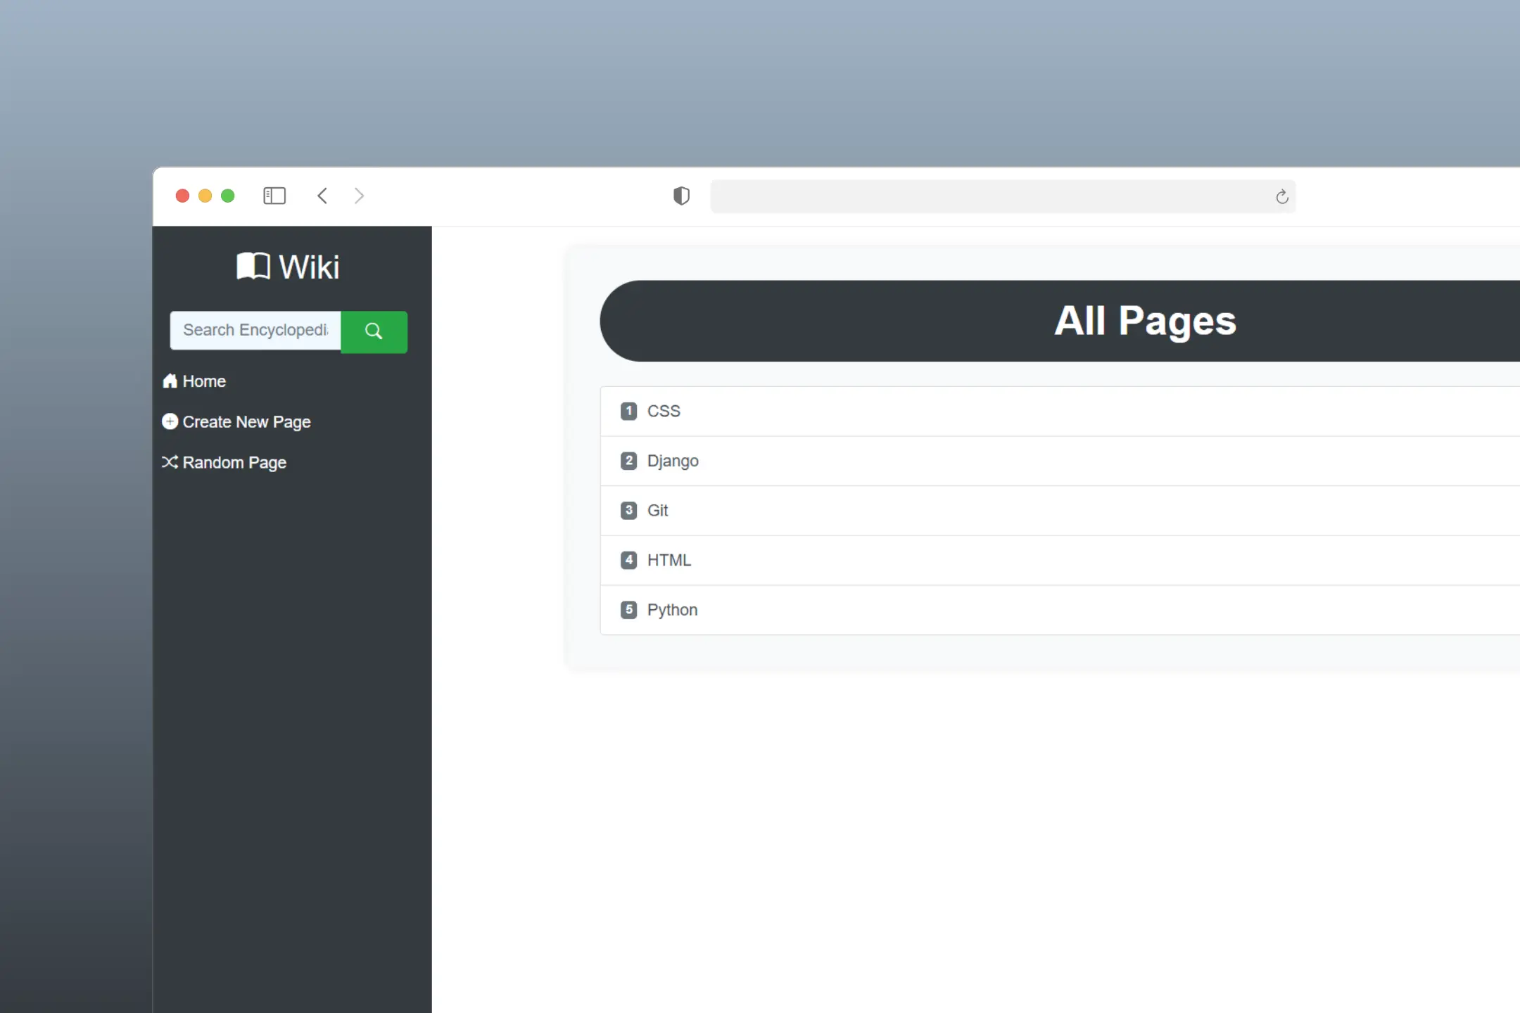The height and width of the screenshot is (1013, 1520).
Task: Close the window with red button
Action: [182, 196]
